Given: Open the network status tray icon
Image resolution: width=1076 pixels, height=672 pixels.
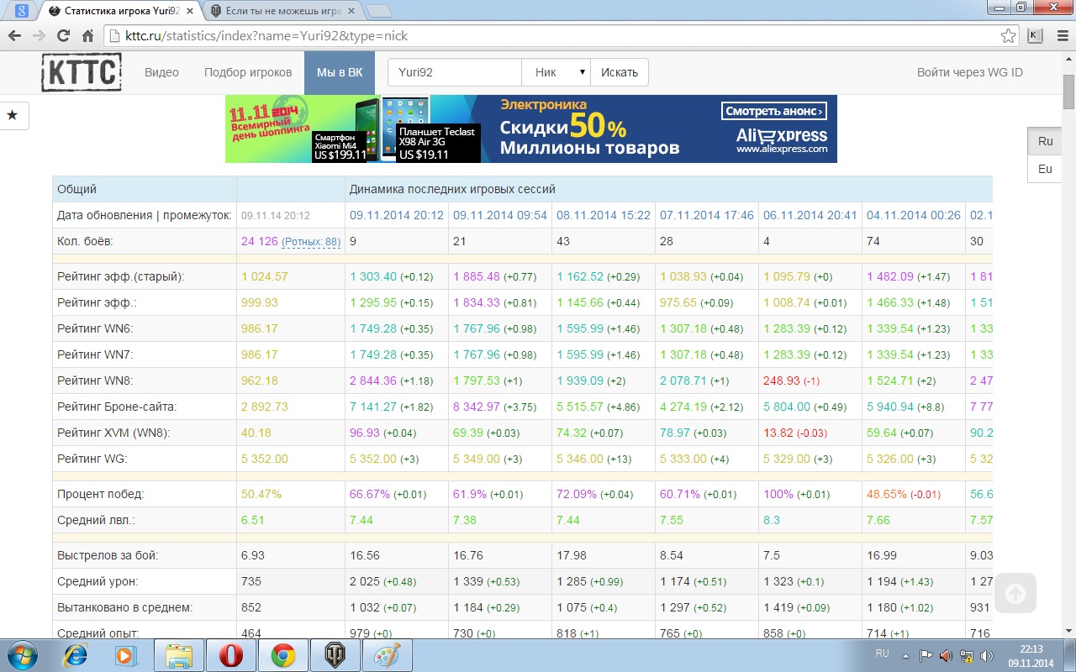Looking at the screenshot, I should pos(967,656).
